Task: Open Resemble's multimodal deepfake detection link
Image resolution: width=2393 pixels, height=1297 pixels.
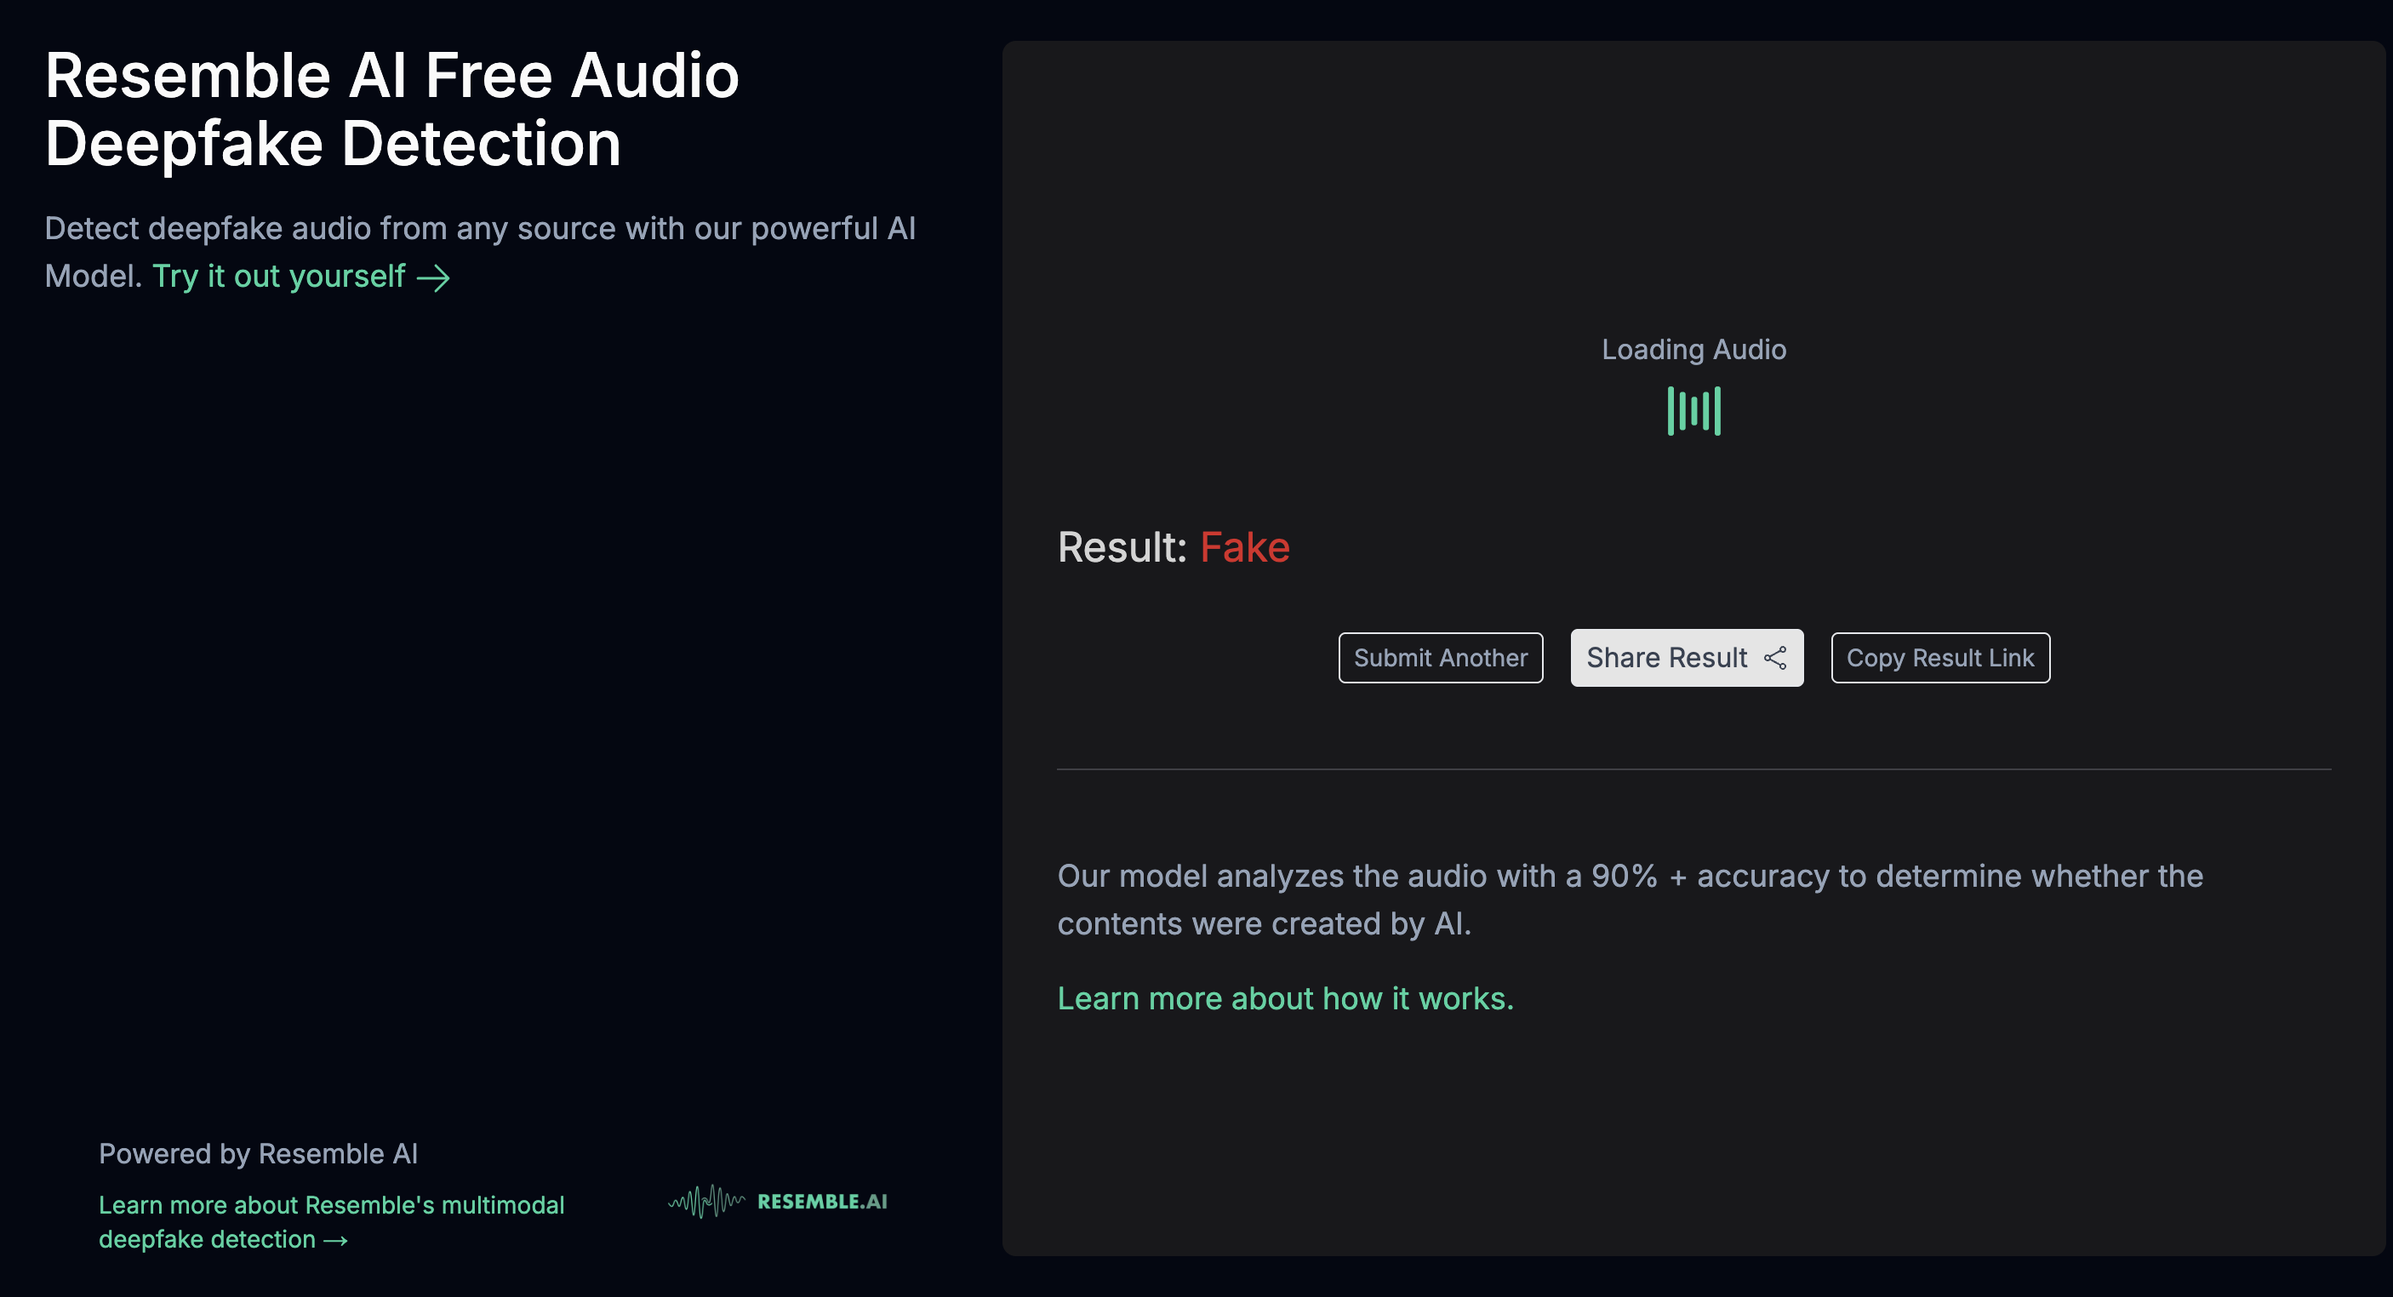Action: [331, 1222]
